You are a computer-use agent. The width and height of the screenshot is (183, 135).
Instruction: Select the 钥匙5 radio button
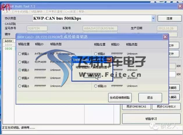click(x=19, y=86)
